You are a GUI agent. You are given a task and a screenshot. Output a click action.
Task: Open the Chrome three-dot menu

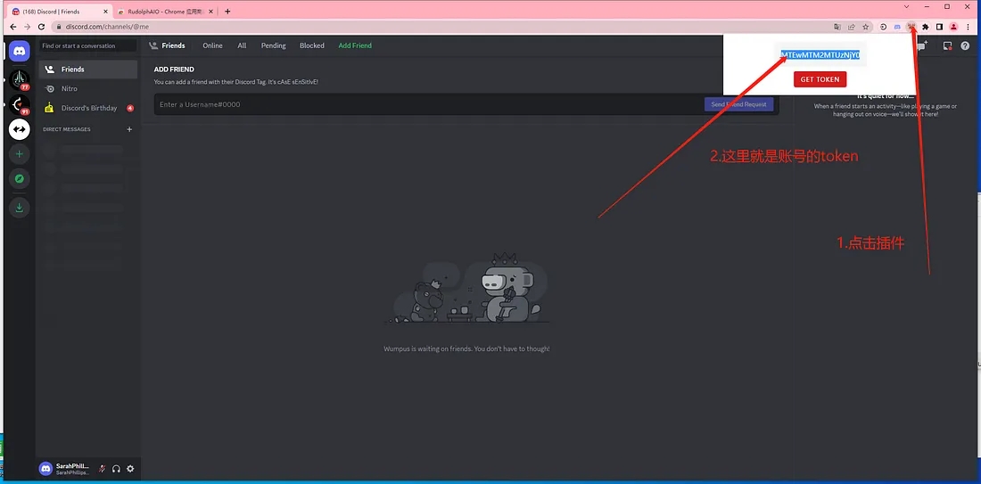tap(968, 27)
